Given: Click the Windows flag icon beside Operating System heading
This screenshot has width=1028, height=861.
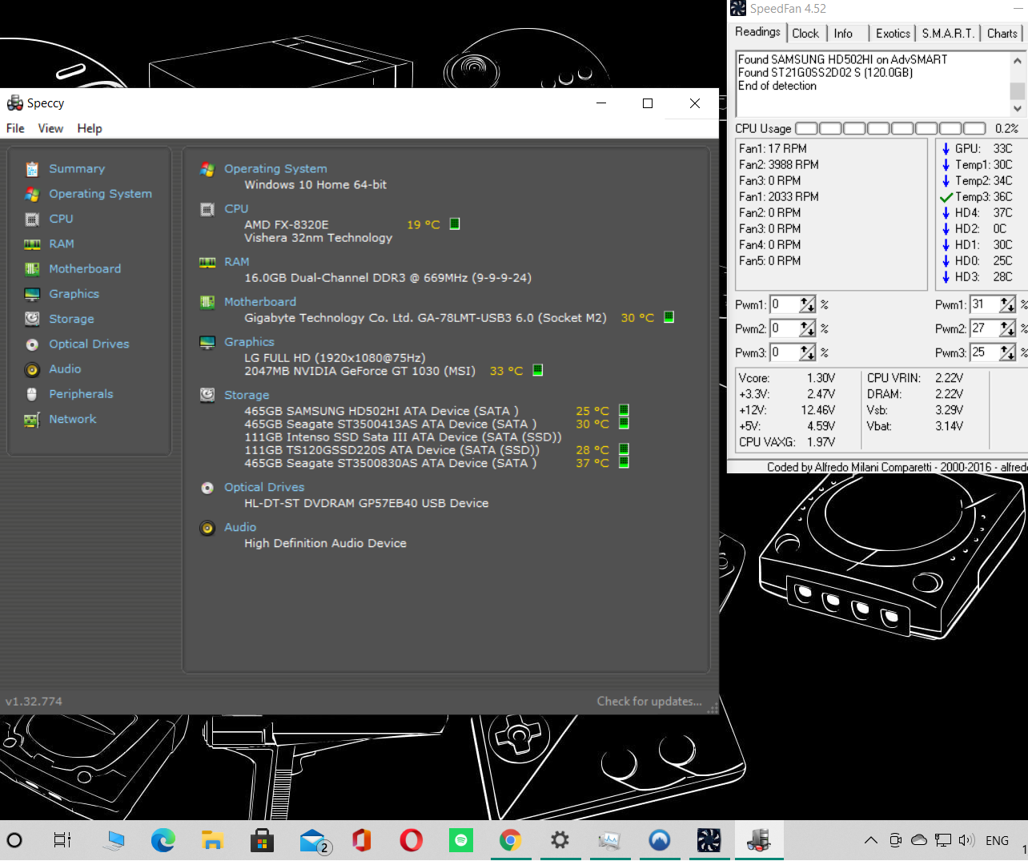Looking at the screenshot, I should tap(207, 169).
